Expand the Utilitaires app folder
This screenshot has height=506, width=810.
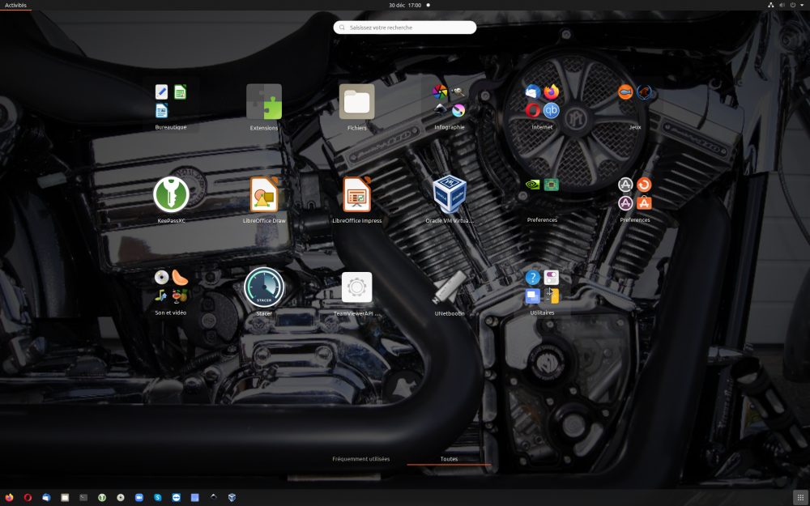click(542, 287)
